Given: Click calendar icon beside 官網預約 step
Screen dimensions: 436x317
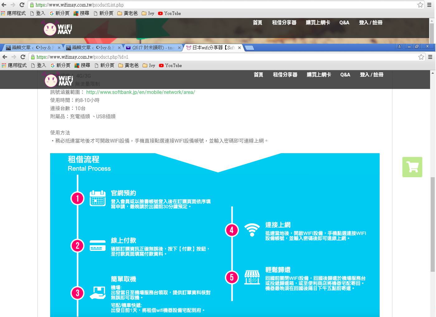Looking at the screenshot, I should 98,198.
